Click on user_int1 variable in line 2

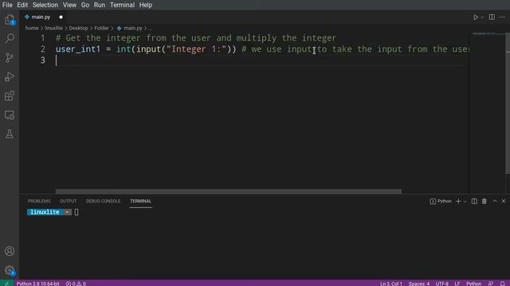pos(78,49)
